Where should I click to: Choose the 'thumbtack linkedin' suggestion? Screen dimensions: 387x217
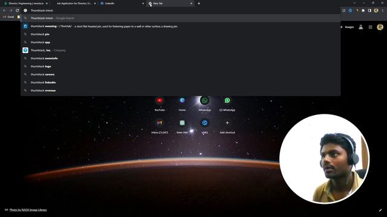181,83
